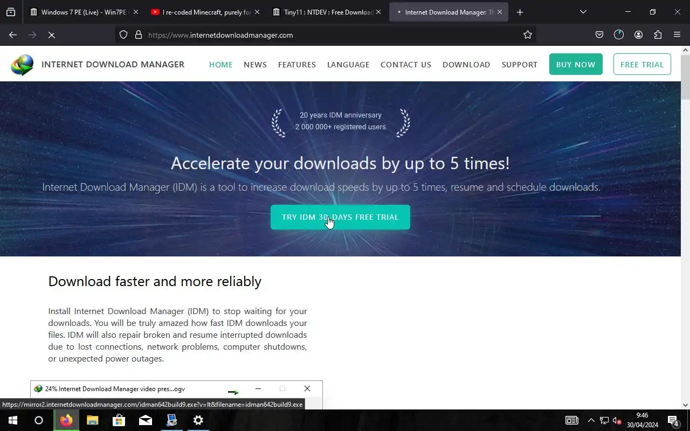Screen dimensions: 690x431
Task: Minimize the IDM download progress window
Action: pyautogui.click(x=258, y=388)
